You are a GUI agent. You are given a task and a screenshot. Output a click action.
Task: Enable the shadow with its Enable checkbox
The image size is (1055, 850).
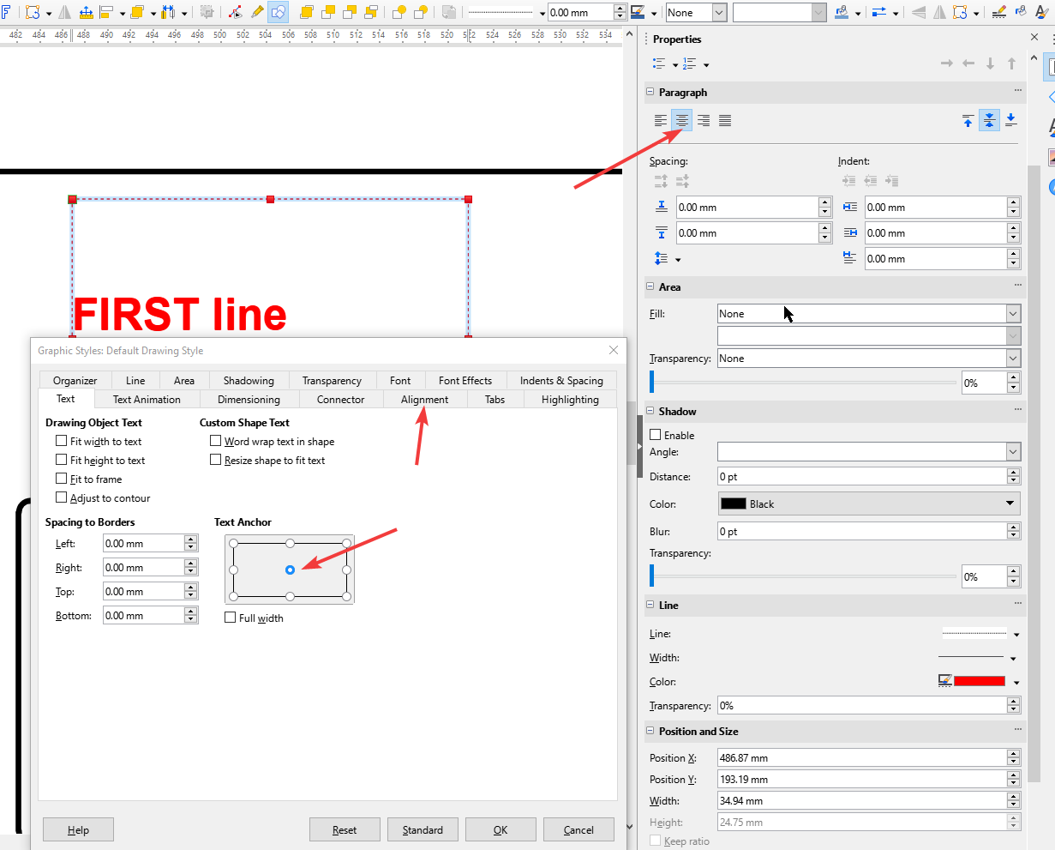coord(656,435)
